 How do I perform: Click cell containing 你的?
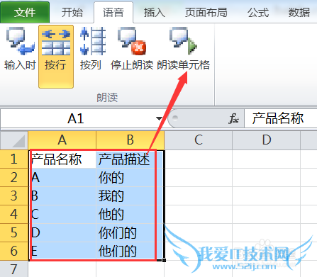click(x=130, y=177)
